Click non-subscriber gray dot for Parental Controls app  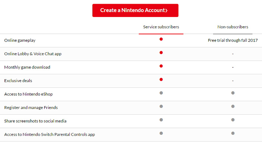(x=233, y=133)
